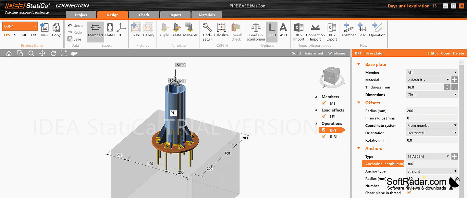
Task: Add a new Operation icon
Action: (x=377, y=28)
